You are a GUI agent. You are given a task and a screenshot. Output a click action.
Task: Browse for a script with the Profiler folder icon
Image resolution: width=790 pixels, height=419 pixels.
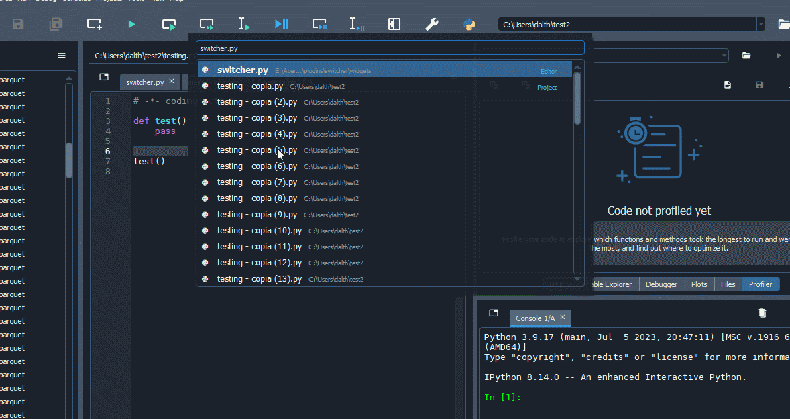746,56
